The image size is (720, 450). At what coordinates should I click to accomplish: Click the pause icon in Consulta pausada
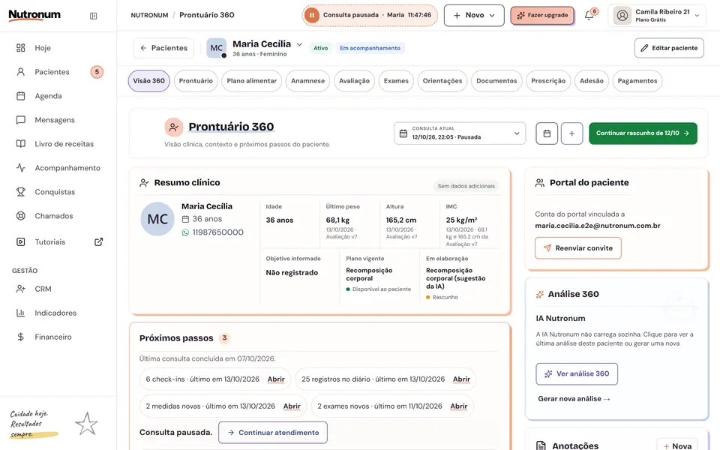pos(311,15)
